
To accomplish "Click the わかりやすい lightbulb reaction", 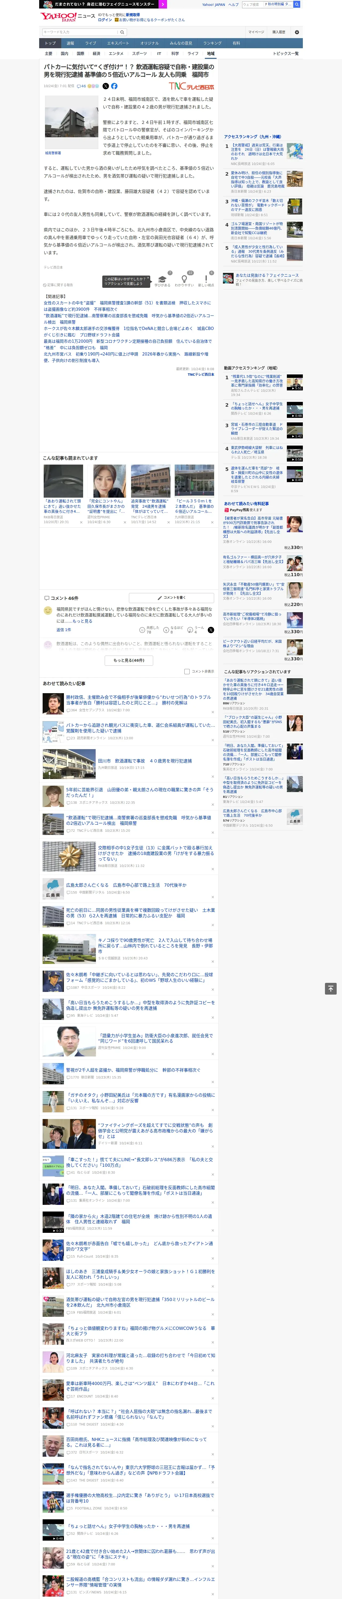I will pyautogui.click(x=184, y=280).
